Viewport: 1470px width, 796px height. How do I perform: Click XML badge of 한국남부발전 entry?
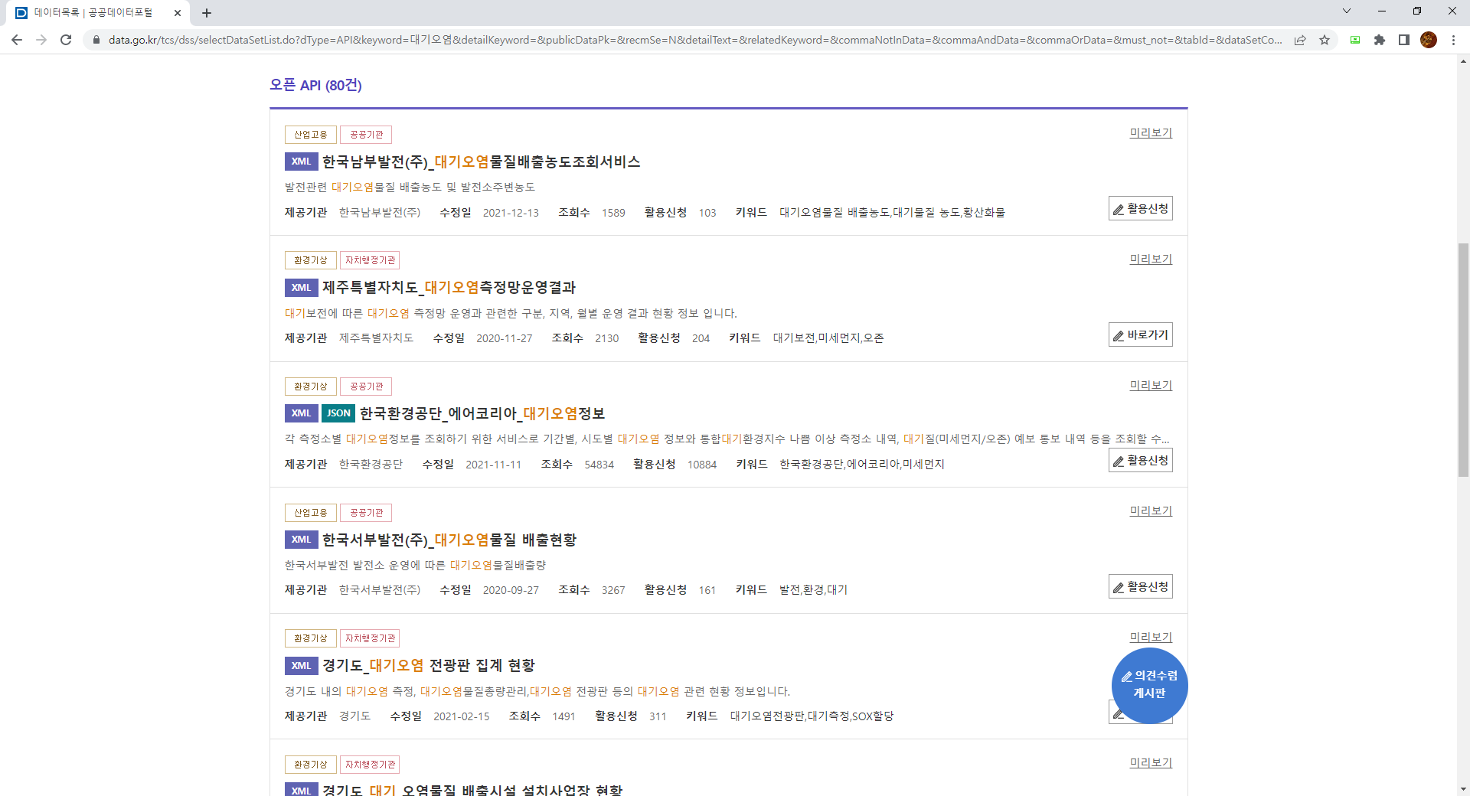coord(301,161)
